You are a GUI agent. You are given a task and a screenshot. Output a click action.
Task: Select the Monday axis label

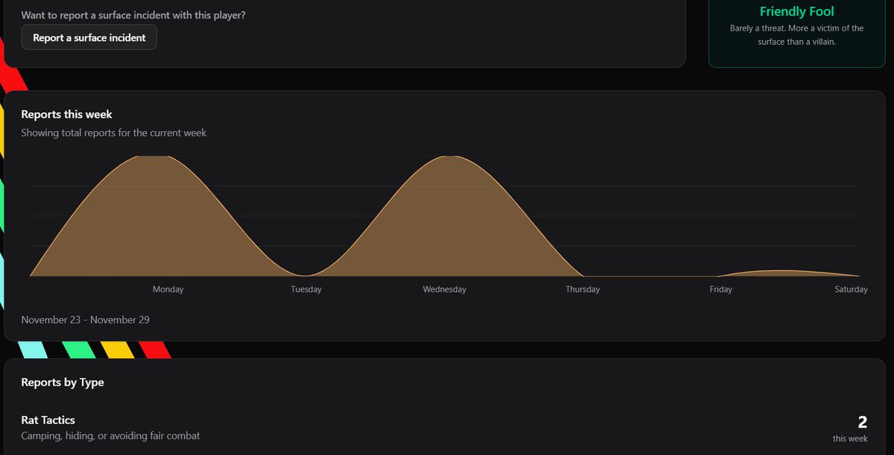pos(168,289)
